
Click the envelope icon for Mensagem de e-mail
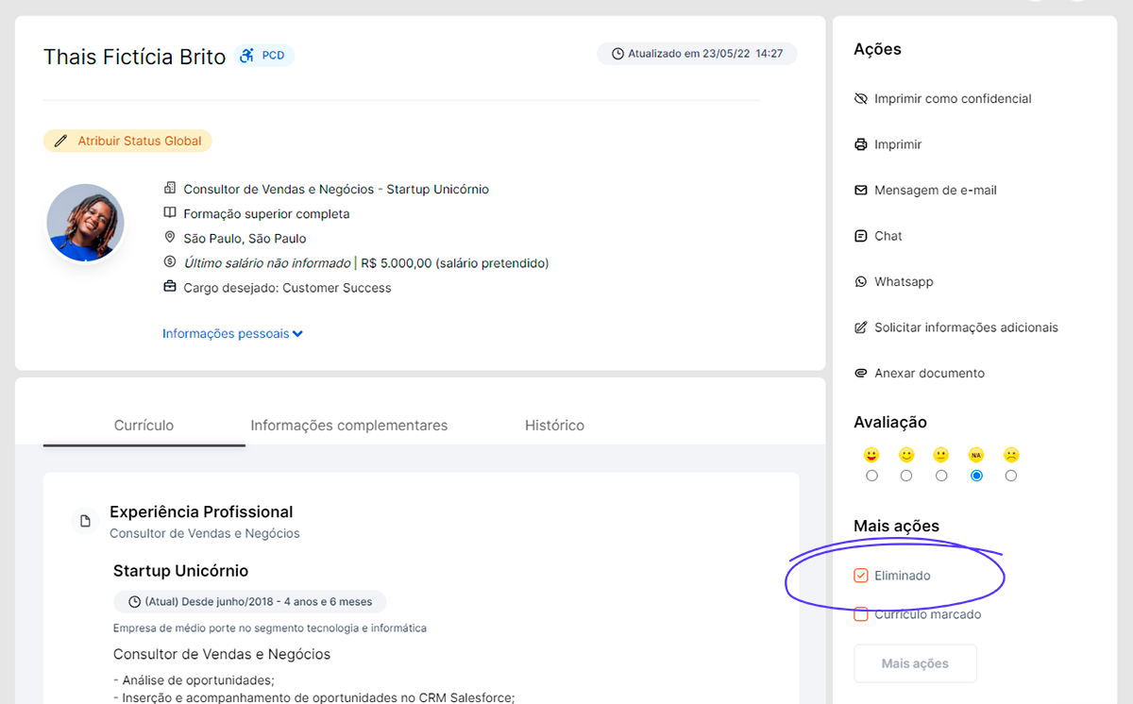860,190
